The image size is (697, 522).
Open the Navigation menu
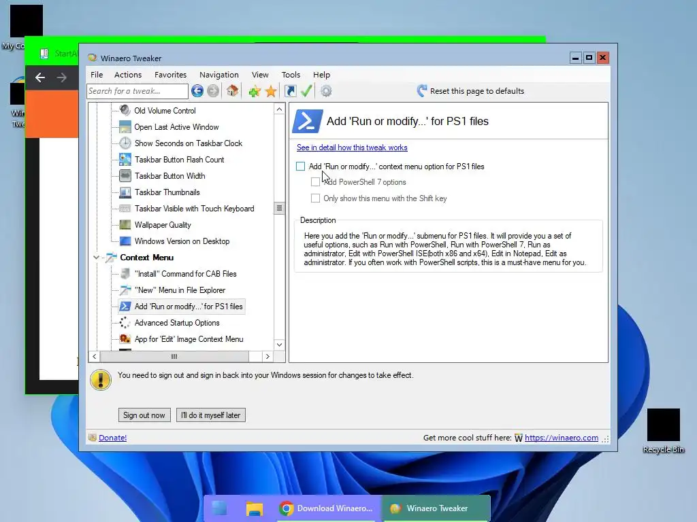coord(219,75)
